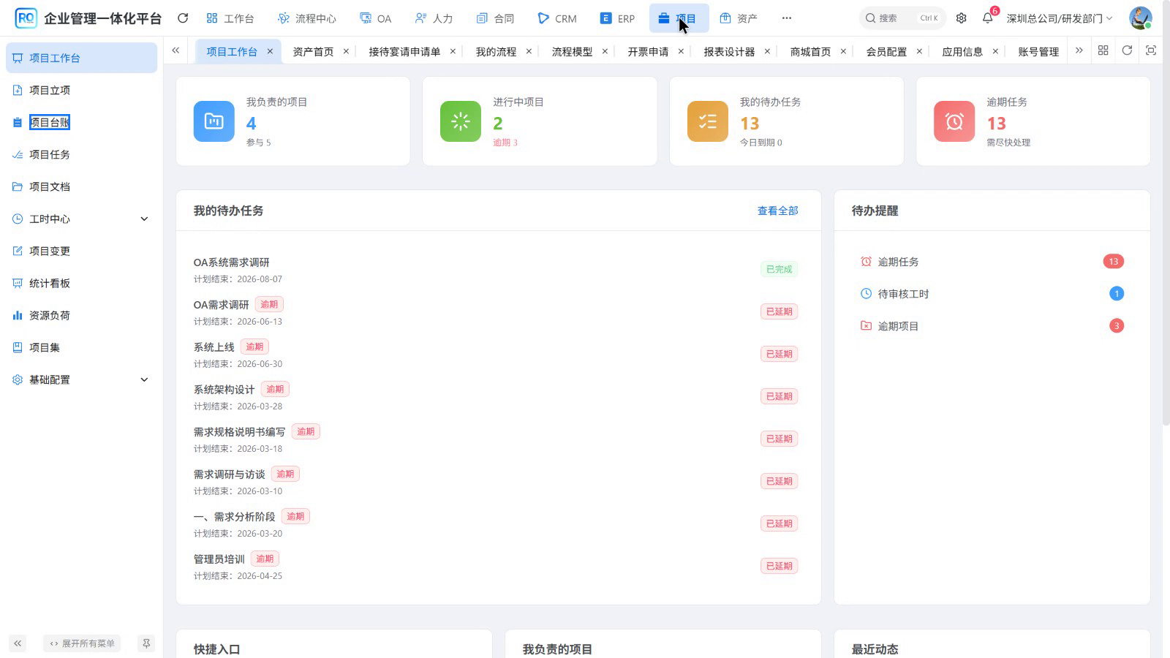Open the settings gear in top bar
Screen dimensions: 1170x658
point(961,18)
